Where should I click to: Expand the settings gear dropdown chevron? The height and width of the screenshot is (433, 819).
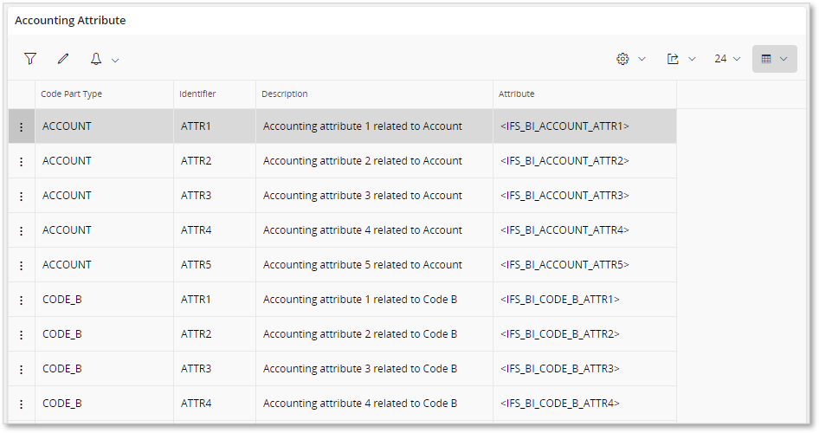click(642, 59)
